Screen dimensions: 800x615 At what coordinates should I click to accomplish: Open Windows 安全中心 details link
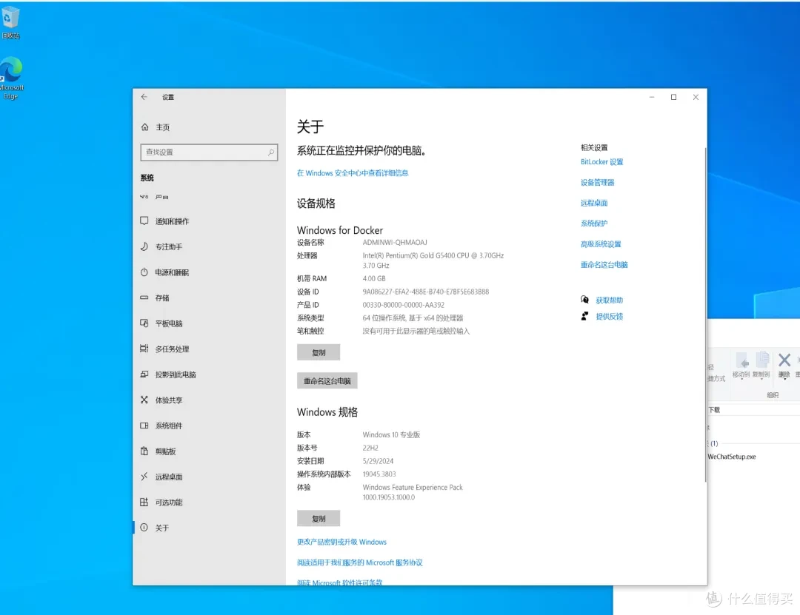click(x=353, y=173)
